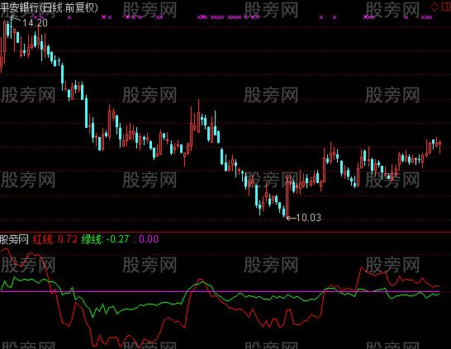Click the 10.03 low price label
Viewport: 451px width, 349px height.
click(x=308, y=218)
